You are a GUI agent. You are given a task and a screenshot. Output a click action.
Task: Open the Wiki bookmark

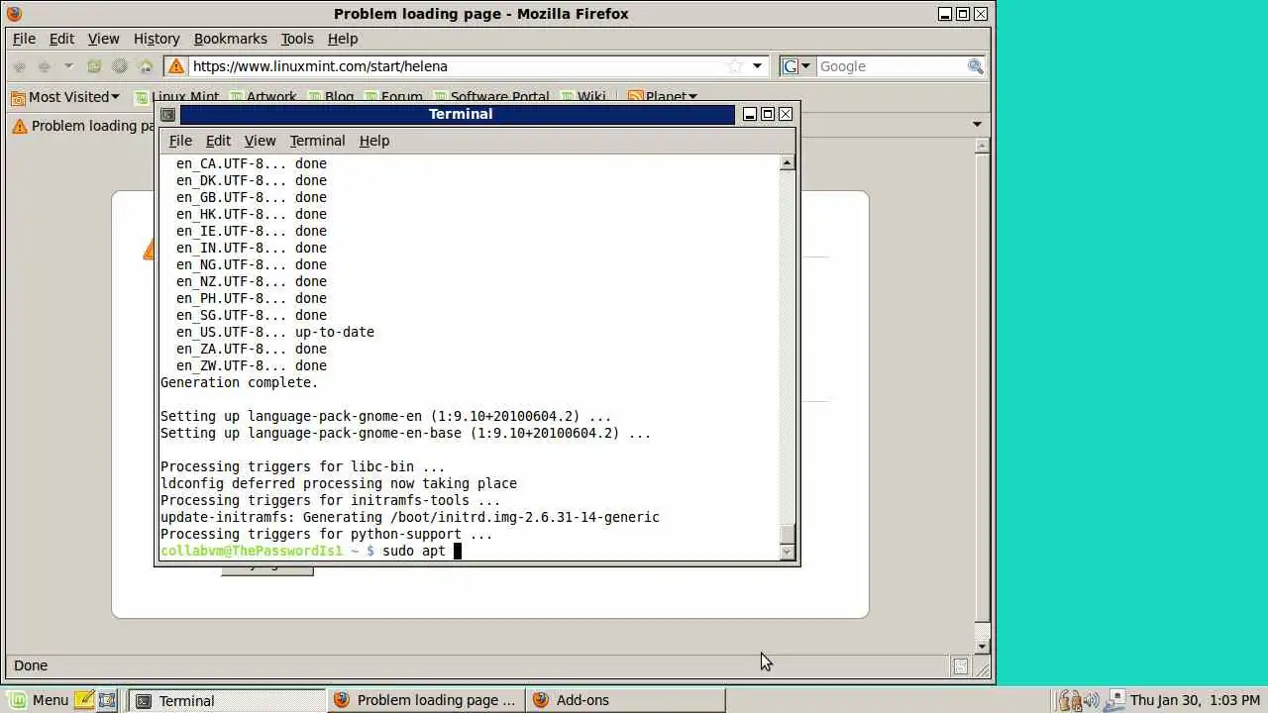[x=583, y=97]
